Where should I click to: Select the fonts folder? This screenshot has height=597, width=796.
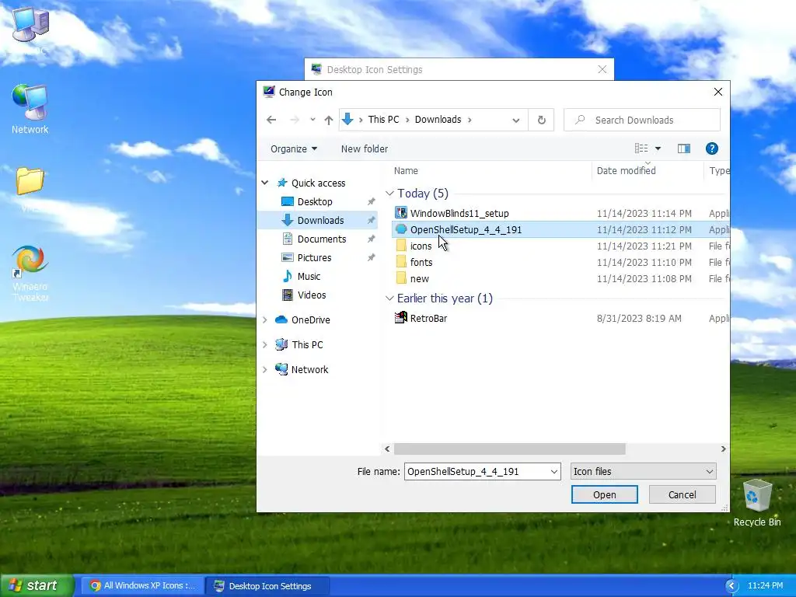pos(421,263)
